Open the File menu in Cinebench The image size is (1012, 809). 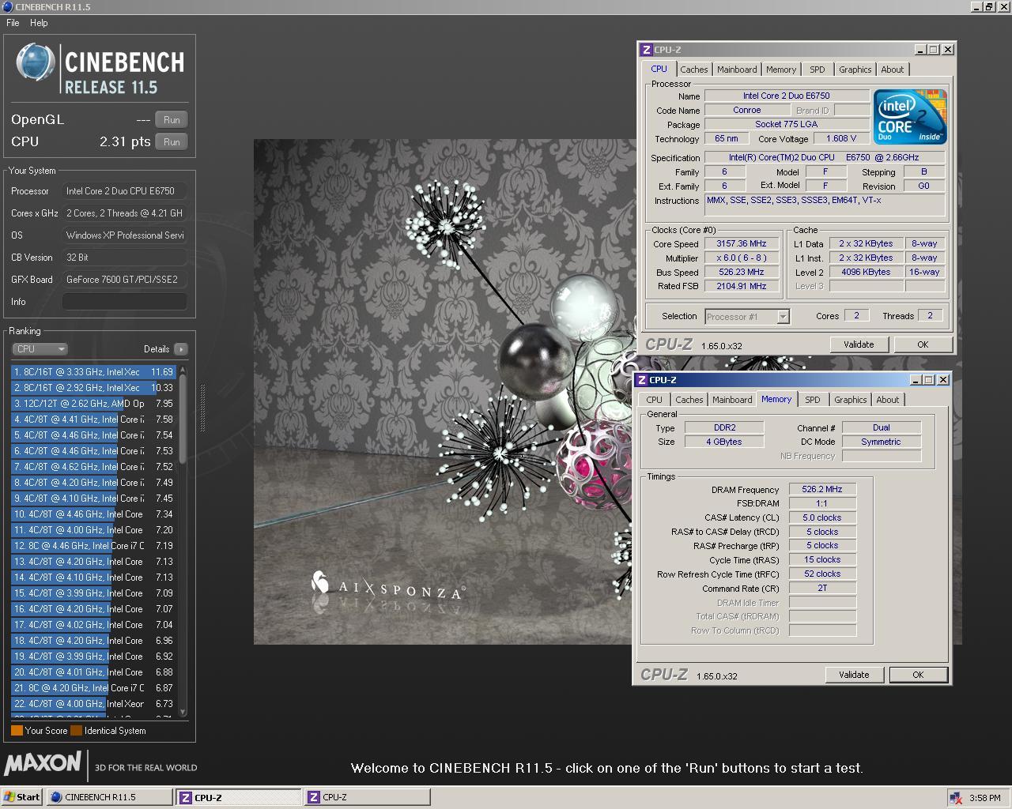(13, 23)
